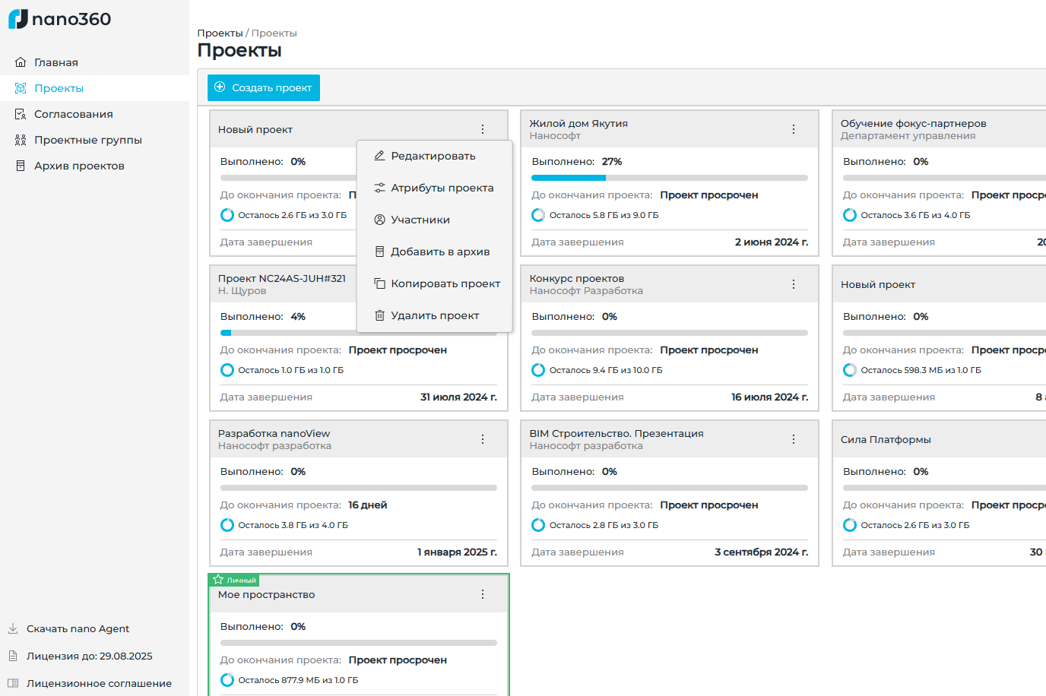Click the trash icon beside Удалить проект

click(379, 315)
